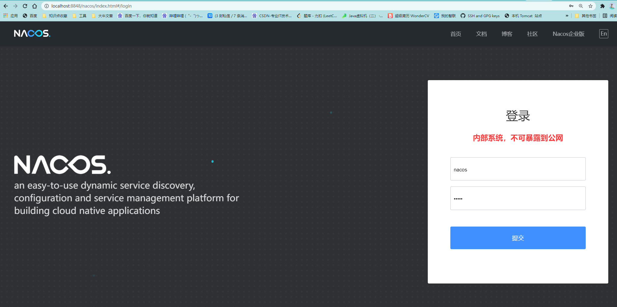Open the 百度 bookmark
Viewport: 617px width, 307px height.
30,16
